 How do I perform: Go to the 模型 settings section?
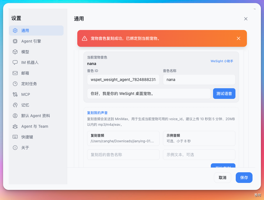(x=36, y=52)
